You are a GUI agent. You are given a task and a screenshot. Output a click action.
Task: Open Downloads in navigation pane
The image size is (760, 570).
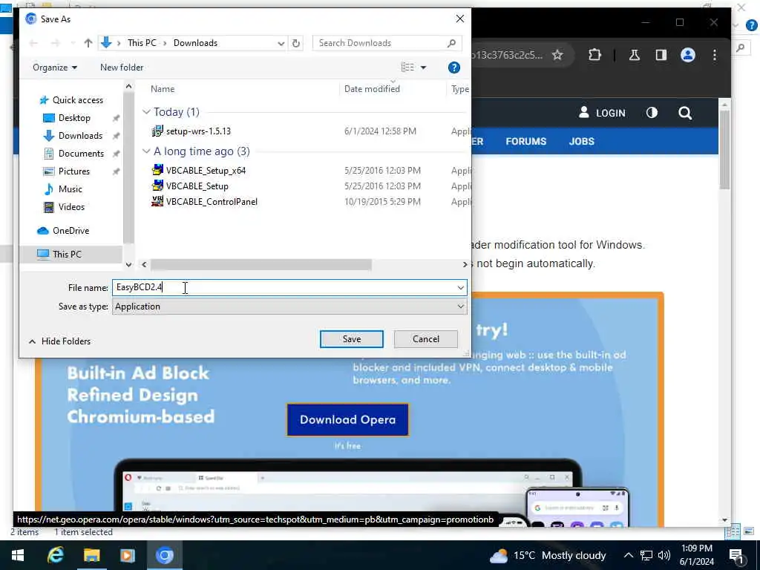(x=80, y=136)
